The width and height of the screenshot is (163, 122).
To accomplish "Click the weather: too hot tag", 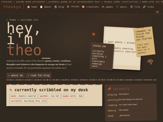I will coord(50,96).
